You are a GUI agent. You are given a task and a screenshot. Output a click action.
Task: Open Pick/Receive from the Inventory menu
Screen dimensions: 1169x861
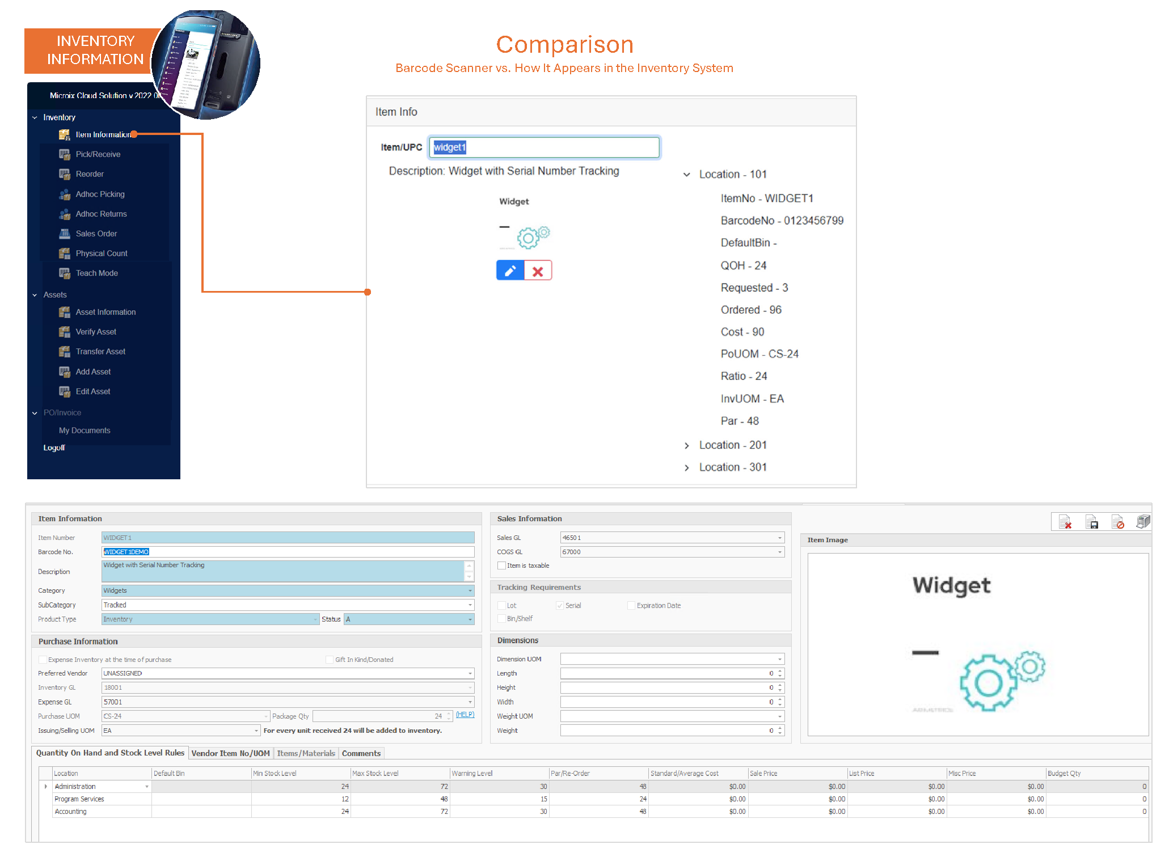98,154
